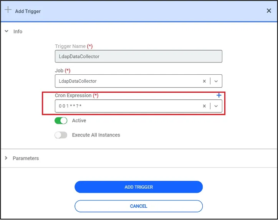Viewport: 278px width, 220px height.
Task: Clear the Cron Expression value
Action: [204, 106]
